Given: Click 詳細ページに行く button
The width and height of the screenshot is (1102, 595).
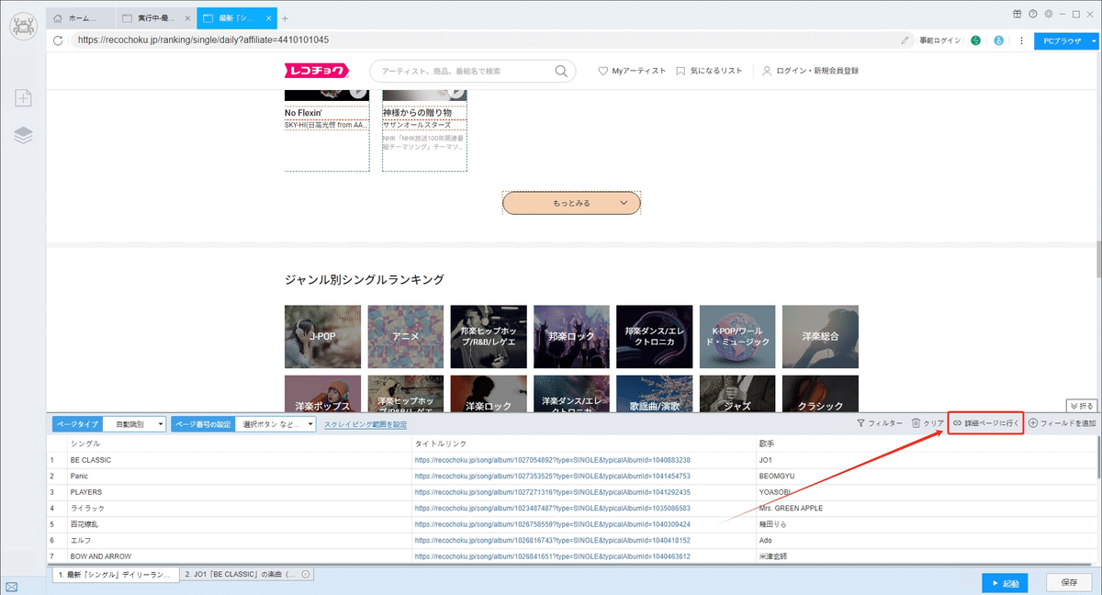Looking at the screenshot, I should [985, 423].
